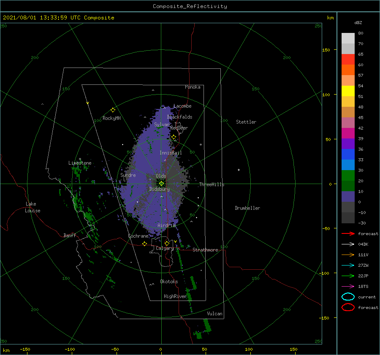Click the Ponoka town label
This screenshot has width=380, height=355.
click(193, 87)
